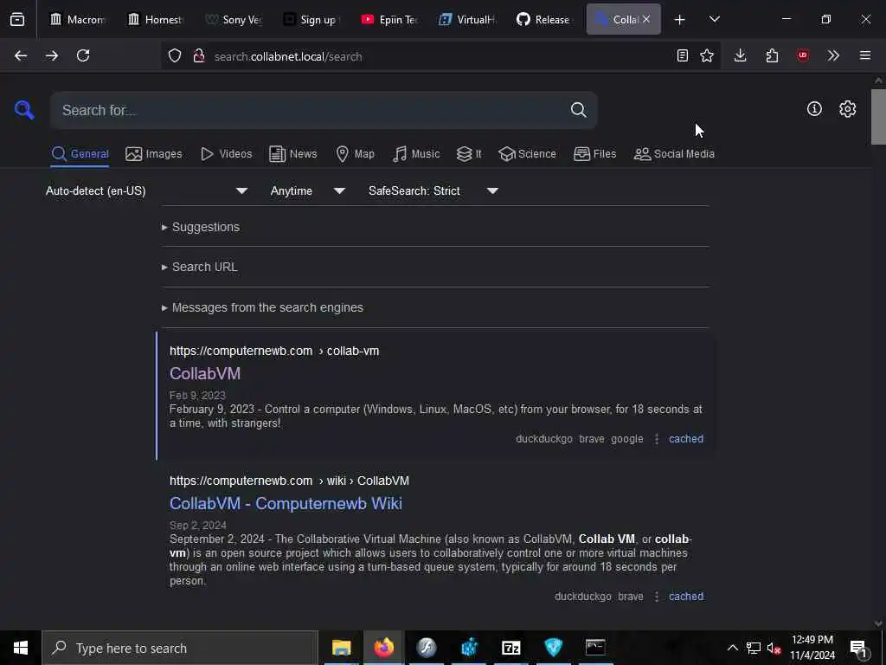886x665 pixels.
Task: Select the Music search category
Action: point(416,154)
